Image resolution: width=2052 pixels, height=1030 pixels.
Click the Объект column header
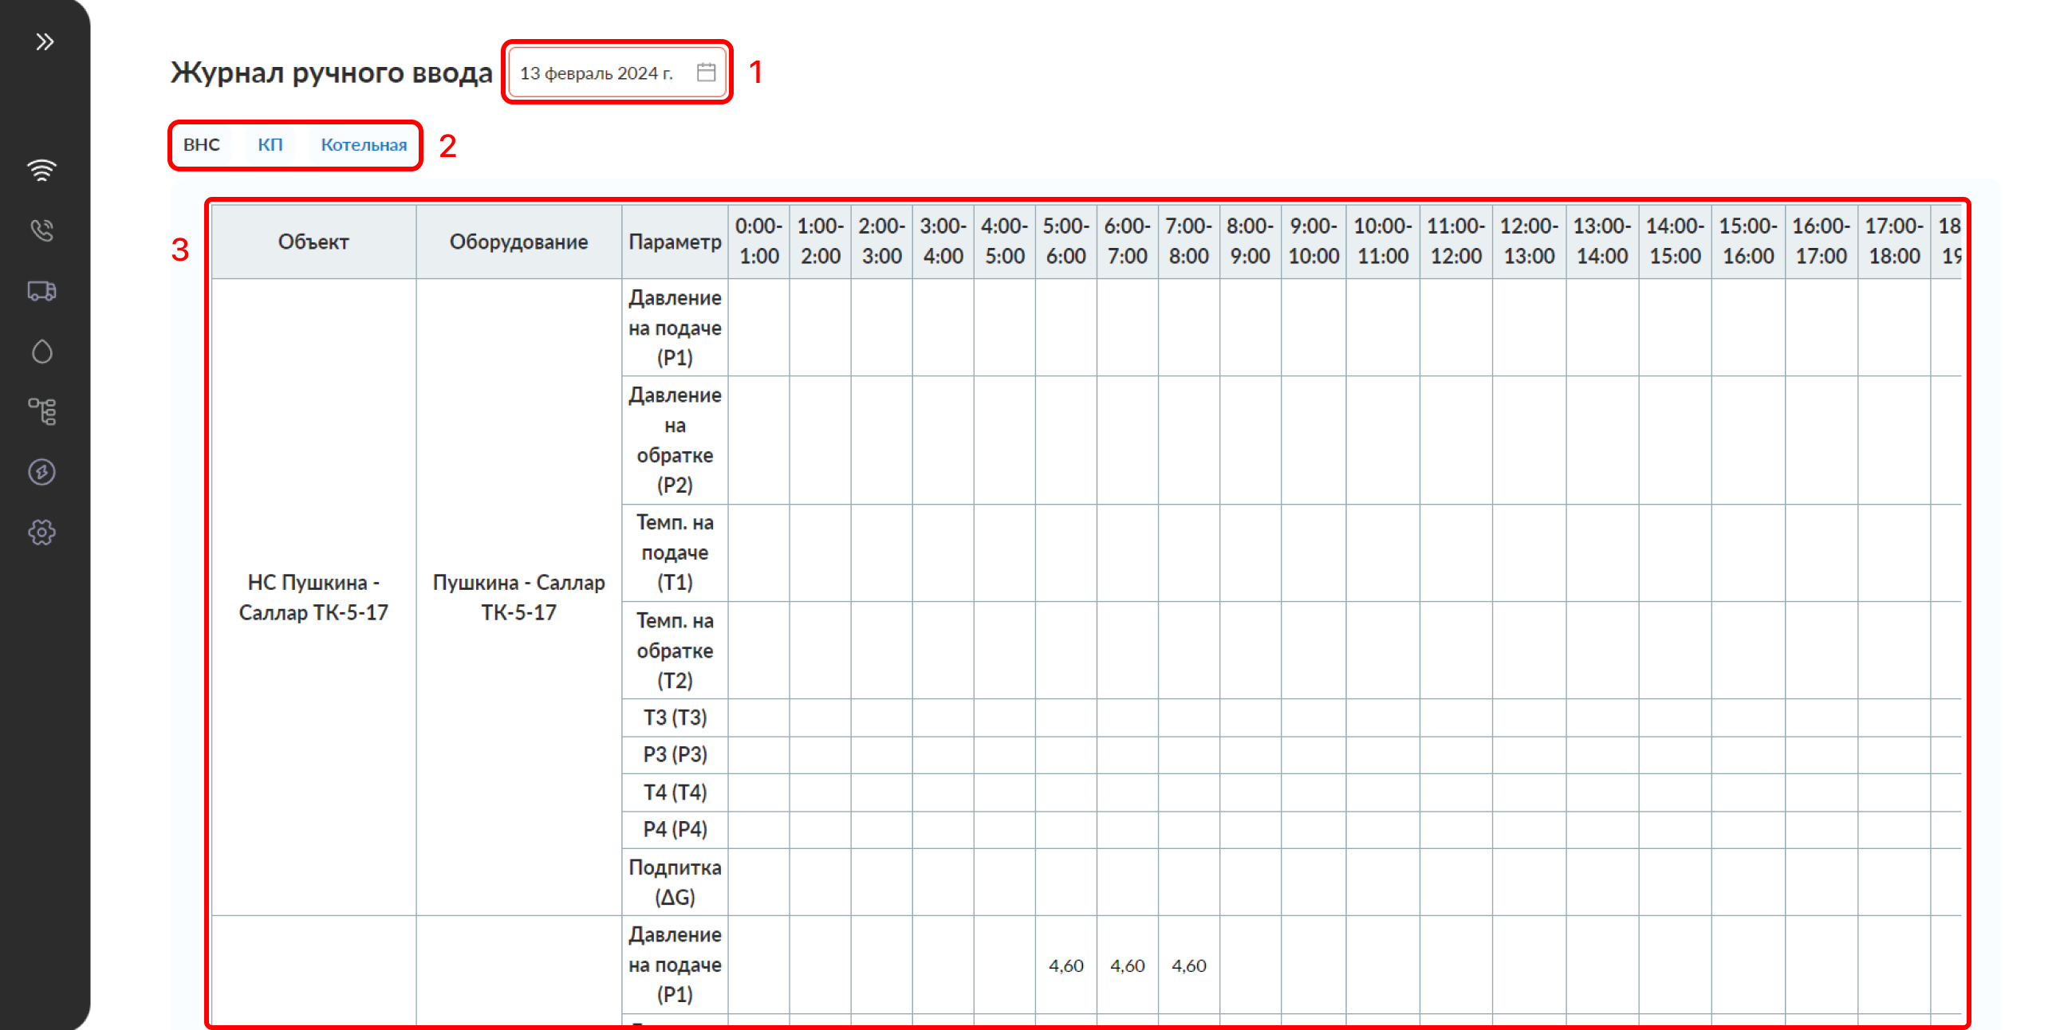[x=313, y=242]
